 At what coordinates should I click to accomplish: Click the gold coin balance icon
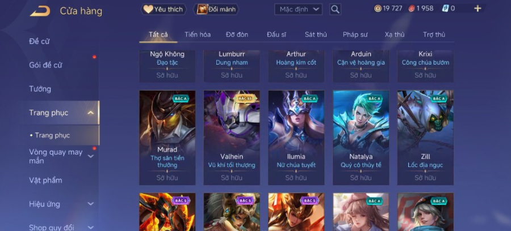(378, 8)
